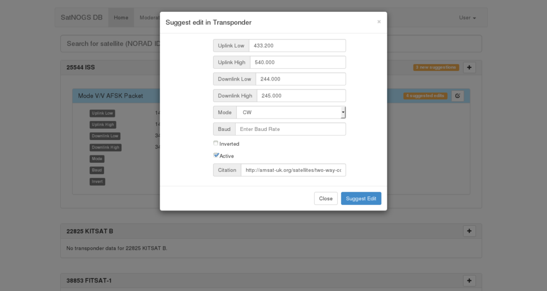Click the Downlink Low input field
Screen dimensions: 547x291
pyautogui.click(x=300, y=79)
